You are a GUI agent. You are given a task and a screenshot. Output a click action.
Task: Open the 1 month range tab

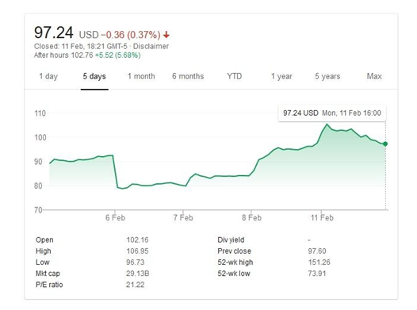pos(141,76)
